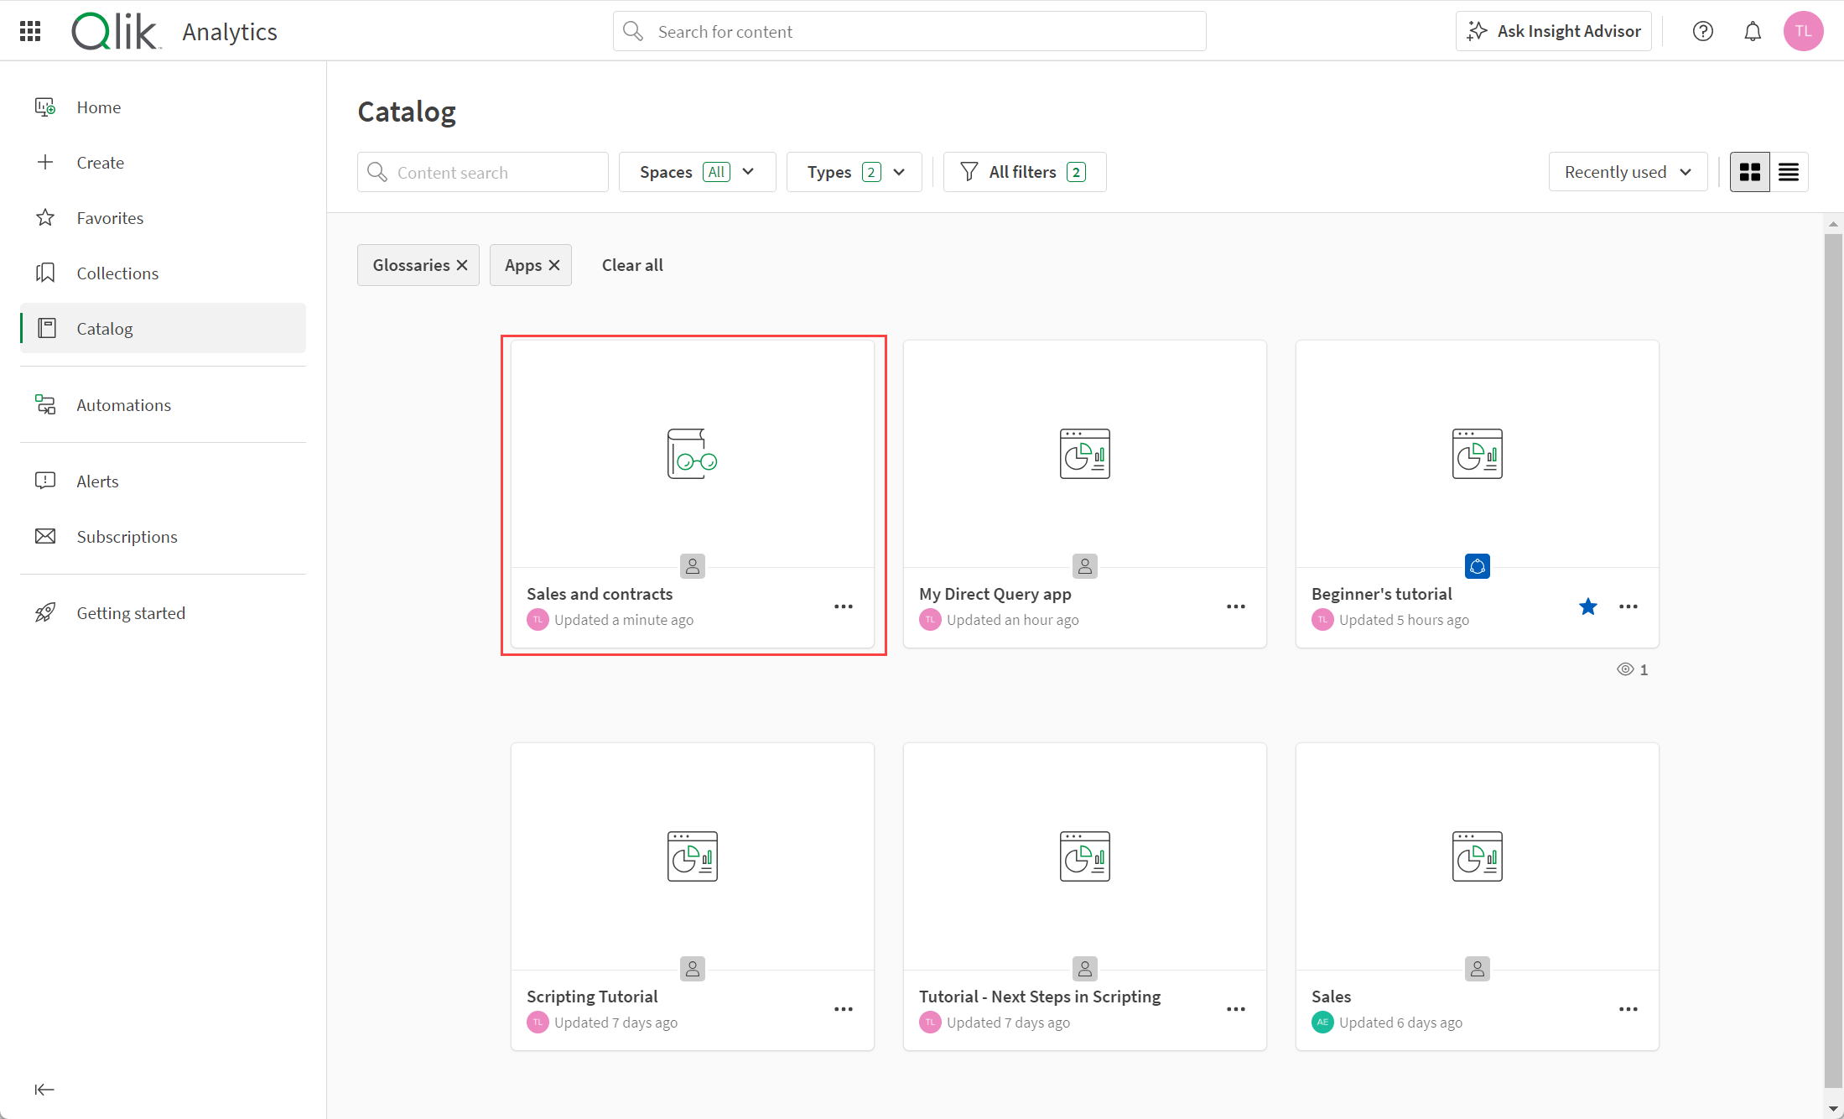Click the content search input field
Viewport: 1844px width, 1119px height.
coord(483,171)
